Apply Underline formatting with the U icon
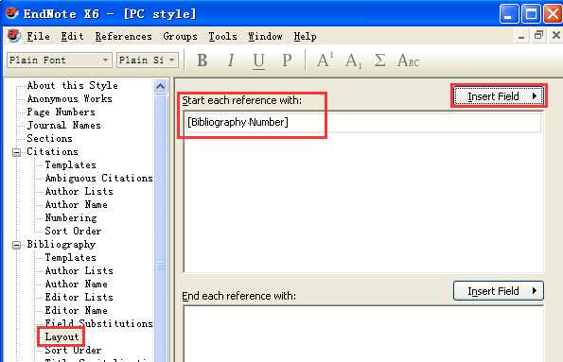This screenshot has width=563, height=362. coord(258,60)
